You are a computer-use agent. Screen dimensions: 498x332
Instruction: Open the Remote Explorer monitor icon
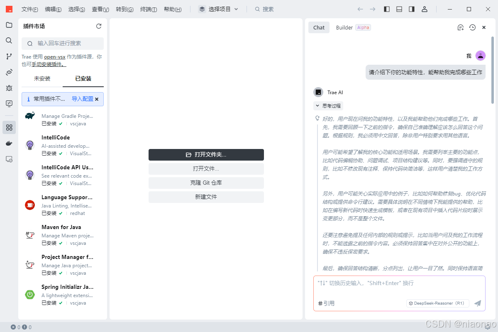(9, 103)
